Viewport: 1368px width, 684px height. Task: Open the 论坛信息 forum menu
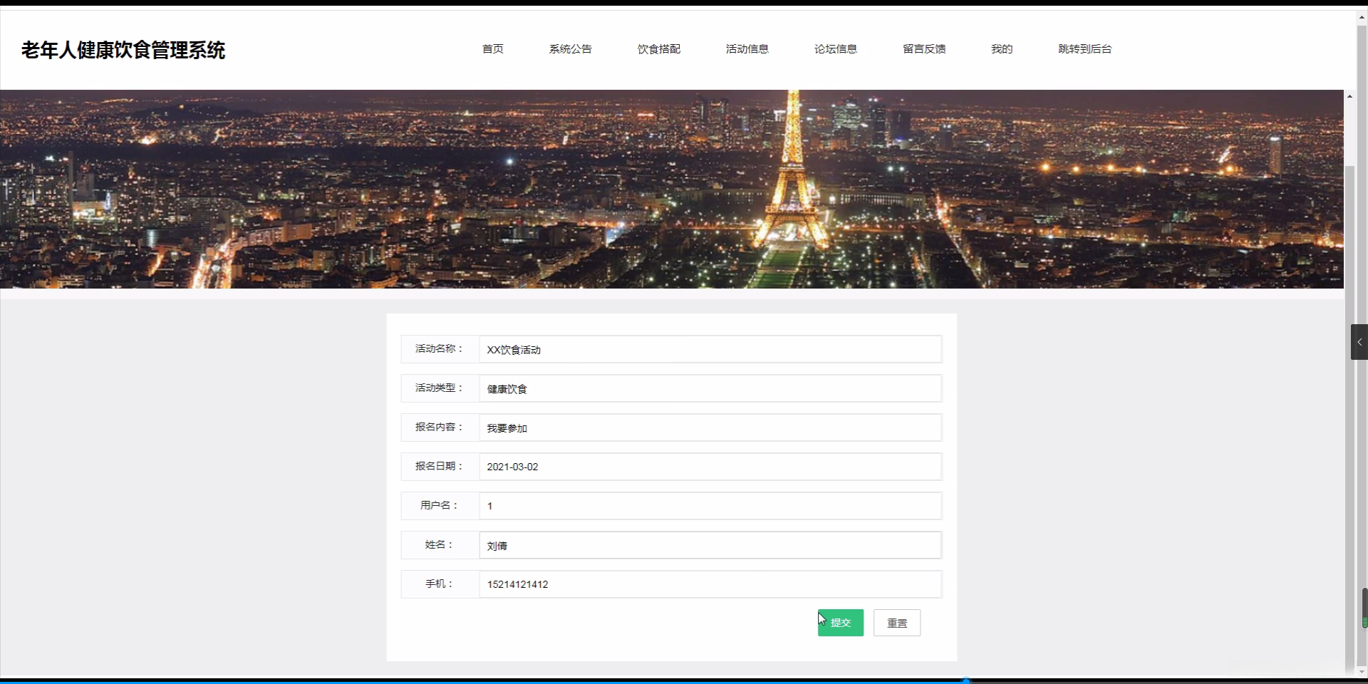(835, 49)
